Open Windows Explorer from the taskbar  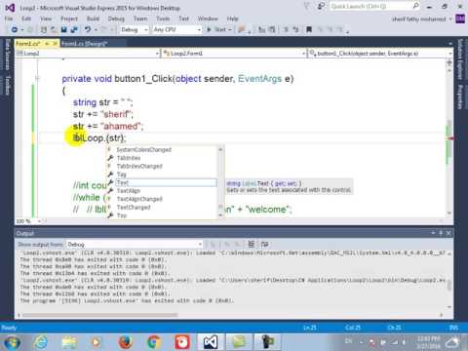(69, 342)
